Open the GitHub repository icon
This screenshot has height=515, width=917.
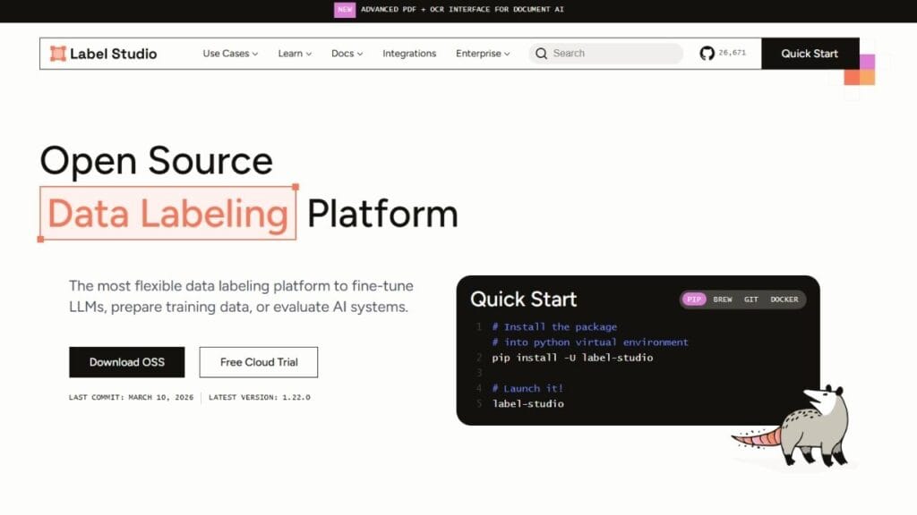(x=707, y=54)
